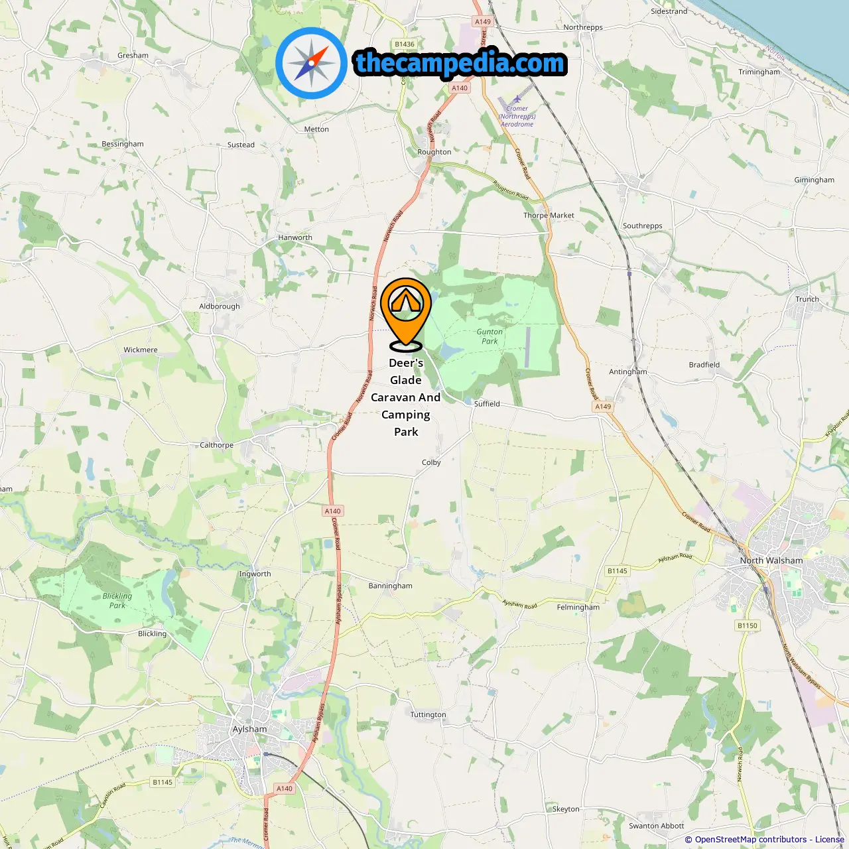Click the Banningham village label
This screenshot has width=849, height=849.
coord(391,586)
